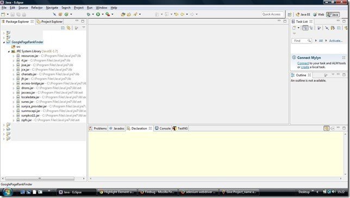This screenshot has height=198, width=350.
Task: Switch to the Java EE perspective
Action: [x=303, y=15]
